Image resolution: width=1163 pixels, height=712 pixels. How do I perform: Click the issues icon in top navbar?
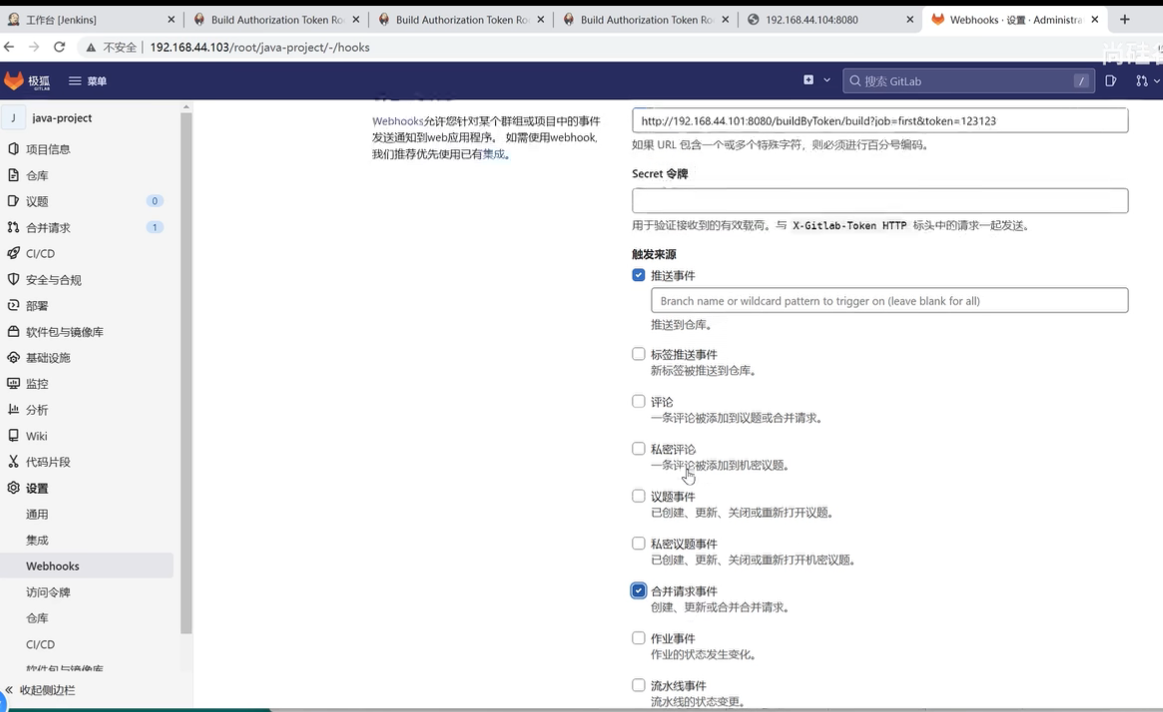tap(1110, 81)
